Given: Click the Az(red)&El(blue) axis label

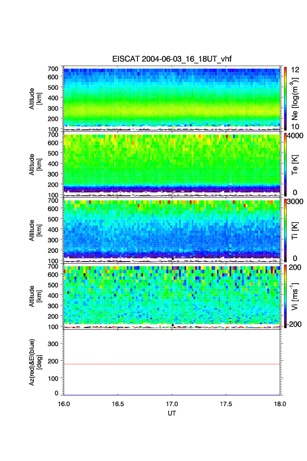Looking at the screenshot, I should 35,363.
